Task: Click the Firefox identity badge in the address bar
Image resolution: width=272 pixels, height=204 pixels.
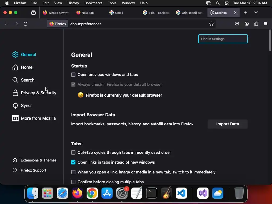Action: pyautogui.click(x=58, y=24)
